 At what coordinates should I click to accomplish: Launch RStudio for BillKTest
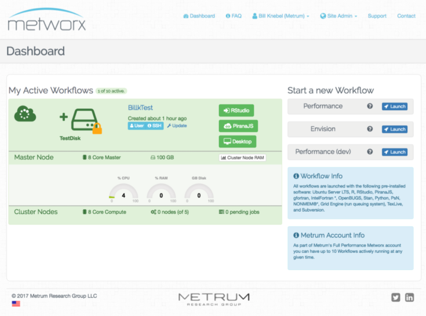[237, 110]
